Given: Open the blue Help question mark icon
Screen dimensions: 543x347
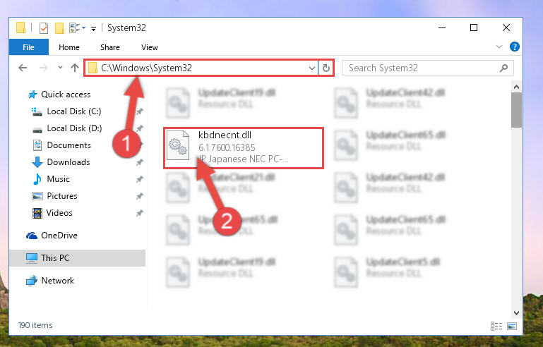Looking at the screenshot, I should [x=515, y=47].
